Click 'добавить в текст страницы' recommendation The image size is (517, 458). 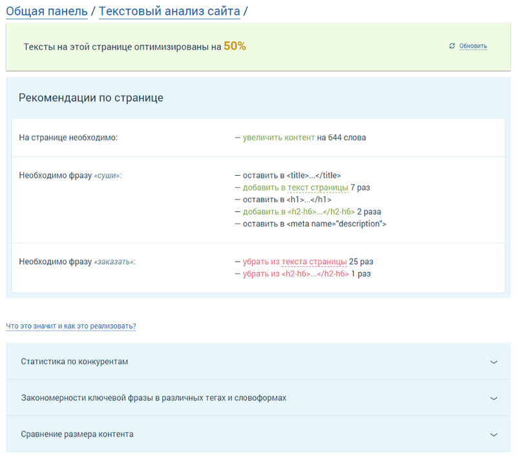[295, 187]
